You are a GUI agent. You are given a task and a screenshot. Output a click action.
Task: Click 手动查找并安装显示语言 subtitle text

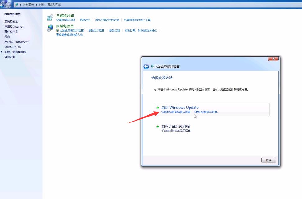tap(176, 131)
